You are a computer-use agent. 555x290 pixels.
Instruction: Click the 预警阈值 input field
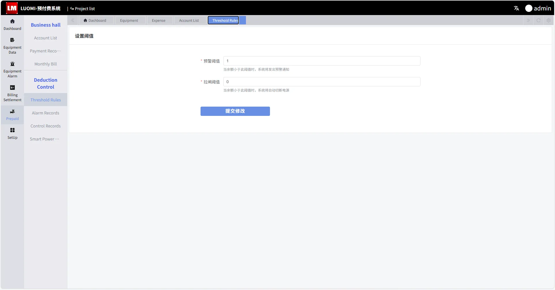(321, 61)
